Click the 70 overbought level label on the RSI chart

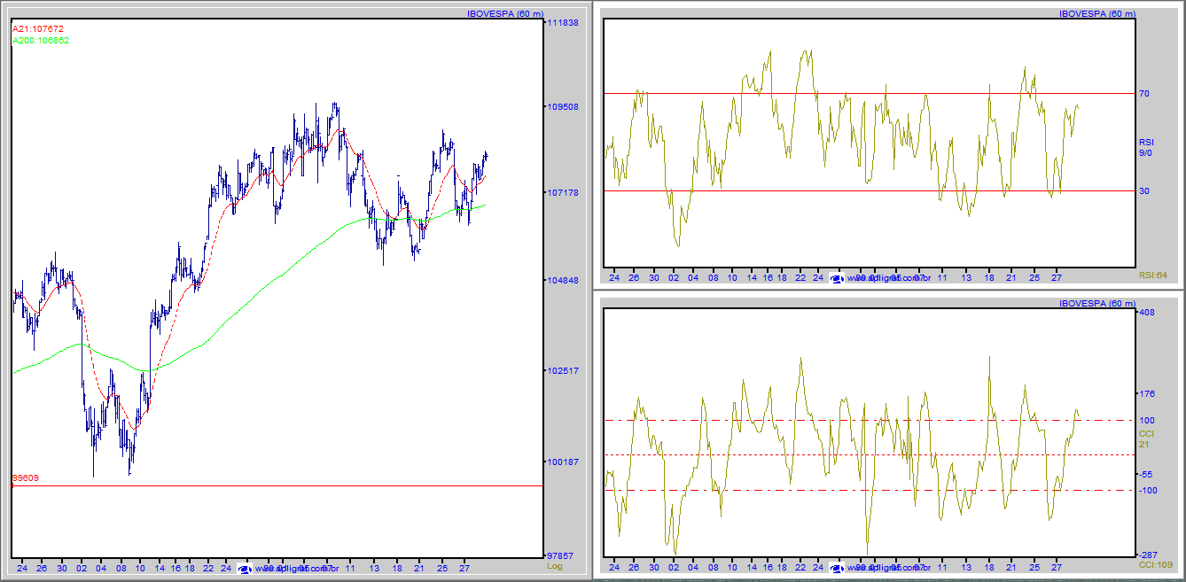click(x=1144, y=94)
